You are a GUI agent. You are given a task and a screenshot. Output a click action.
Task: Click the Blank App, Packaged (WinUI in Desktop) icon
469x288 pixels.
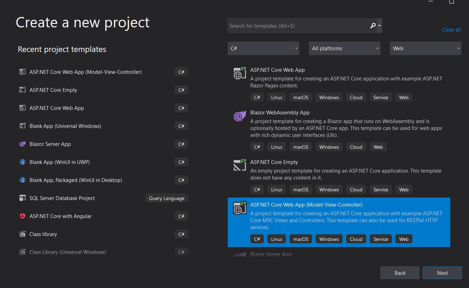click(x=23, y=180)
